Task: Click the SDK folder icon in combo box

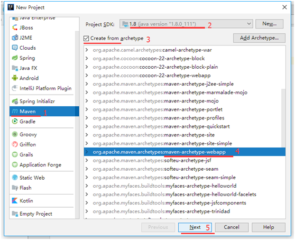Action: point(125,24)
